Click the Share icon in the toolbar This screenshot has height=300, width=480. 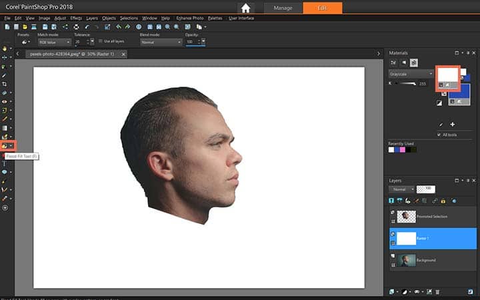click(65, 27)
